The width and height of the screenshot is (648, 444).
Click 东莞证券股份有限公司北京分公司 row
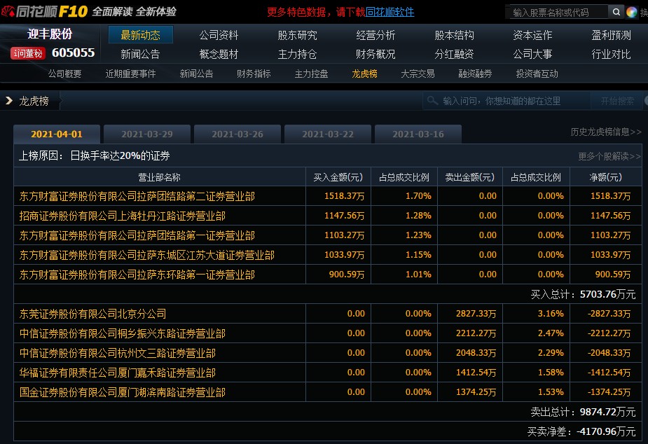pos(328,314)
